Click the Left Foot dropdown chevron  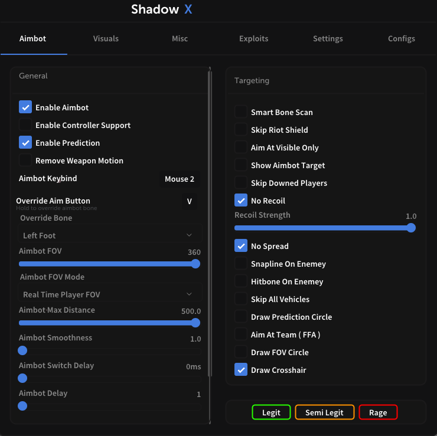[190, 235]
